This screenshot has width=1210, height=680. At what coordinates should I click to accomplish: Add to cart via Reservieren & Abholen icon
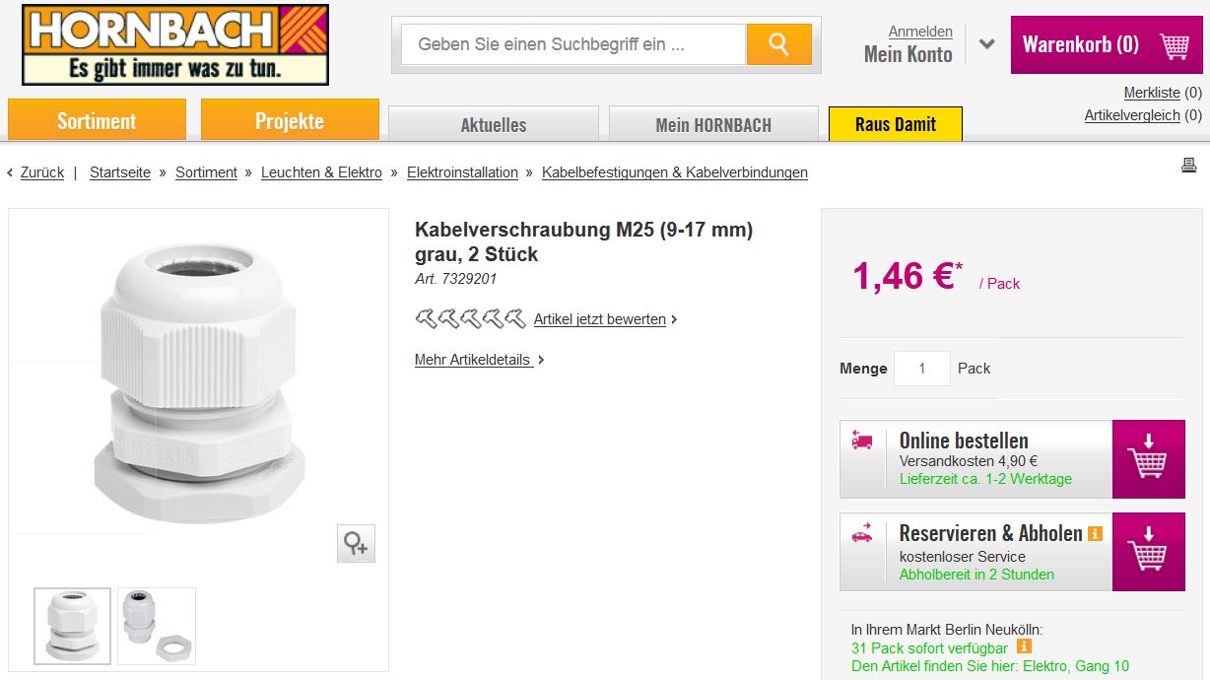(1148, 552)
